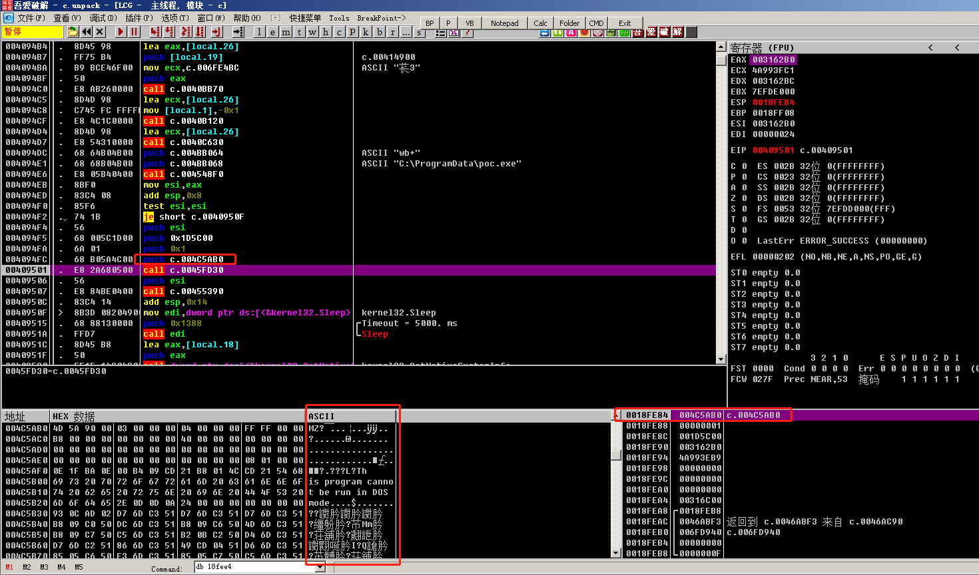Click the left '<' arrow in registers header

click(930, 48)
